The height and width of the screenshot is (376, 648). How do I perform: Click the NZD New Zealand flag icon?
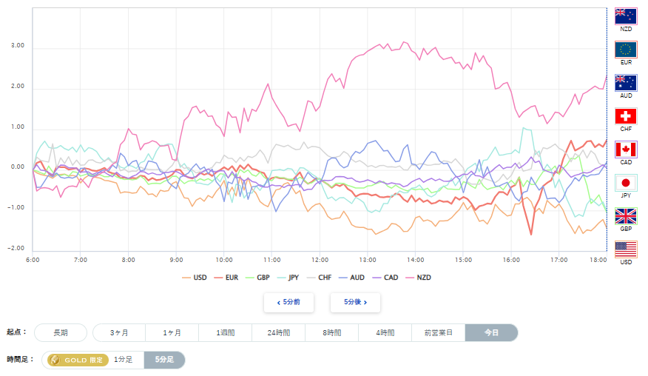click(626, 16)
